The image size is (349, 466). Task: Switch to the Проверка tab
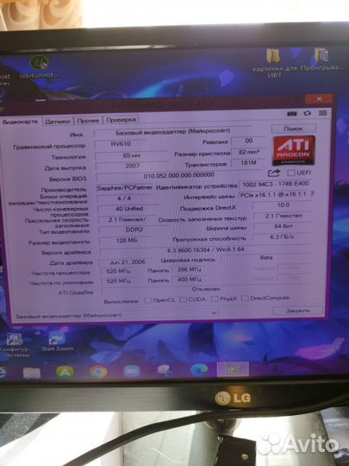point(122,120)
